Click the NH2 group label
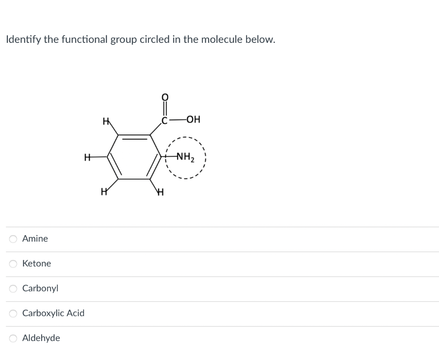Screen dimensions: 439x362 pyautogui.click(x=185, y=157)
